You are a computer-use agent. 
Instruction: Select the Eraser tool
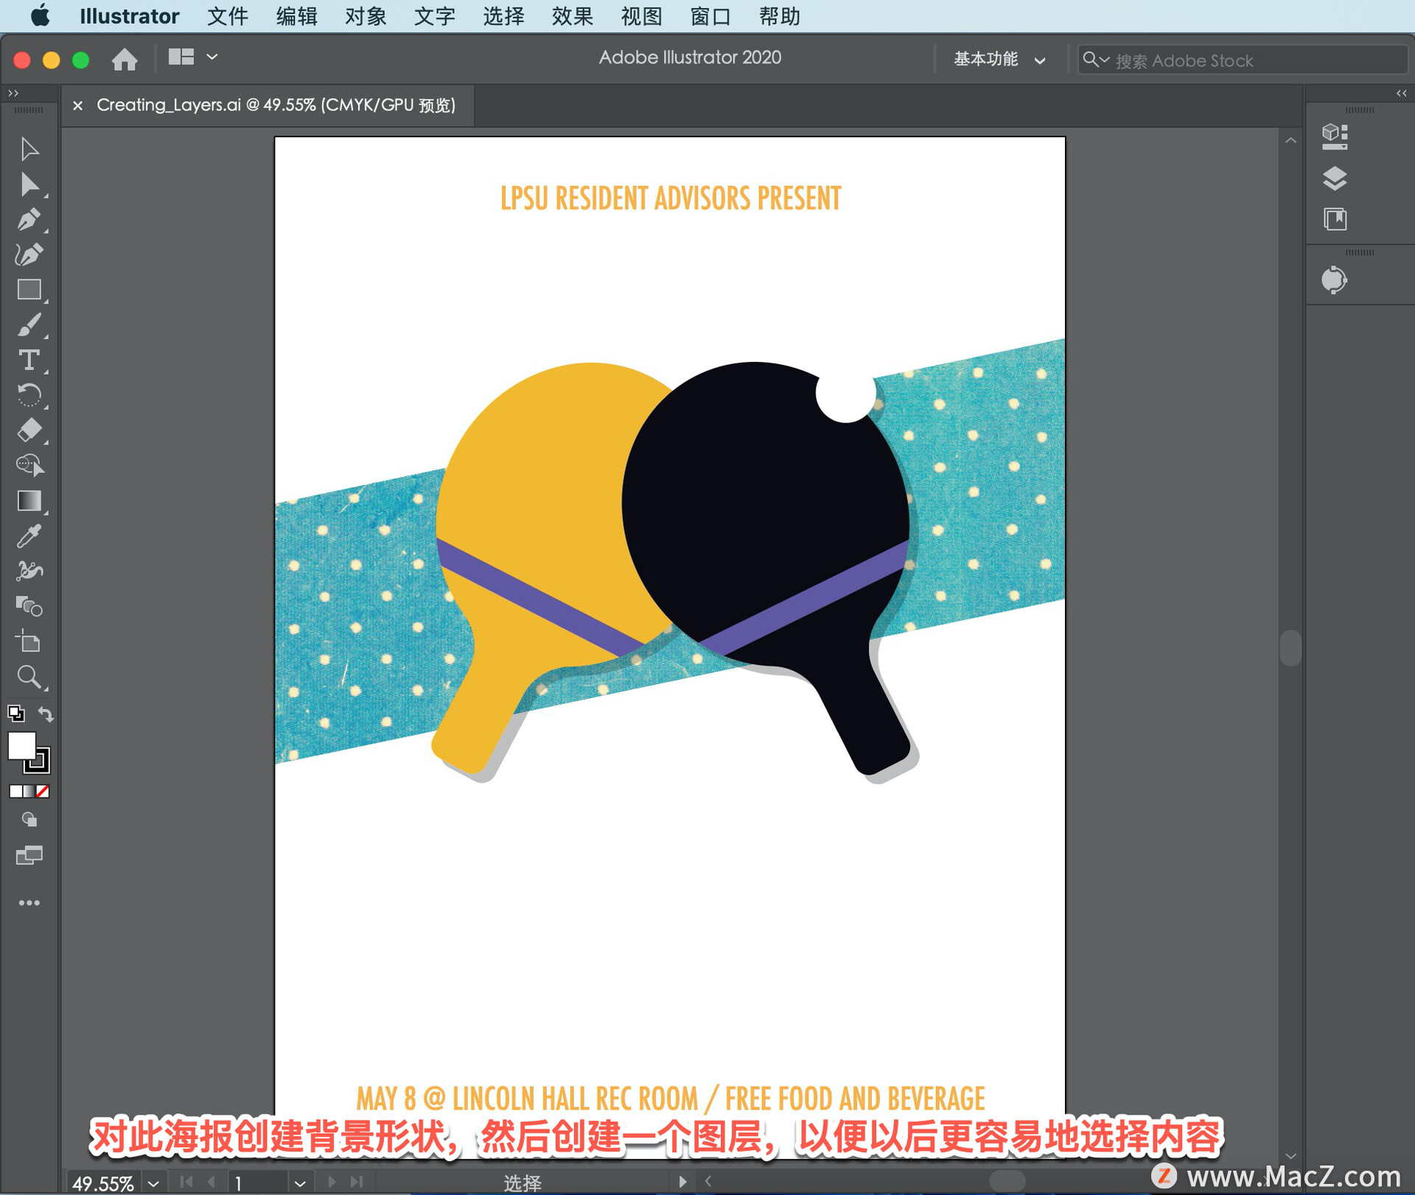[x=29, y=430]
